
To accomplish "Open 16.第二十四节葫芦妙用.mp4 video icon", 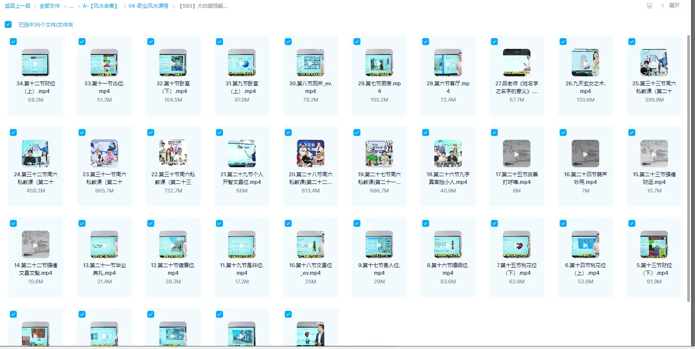I will tap(585, 153).
